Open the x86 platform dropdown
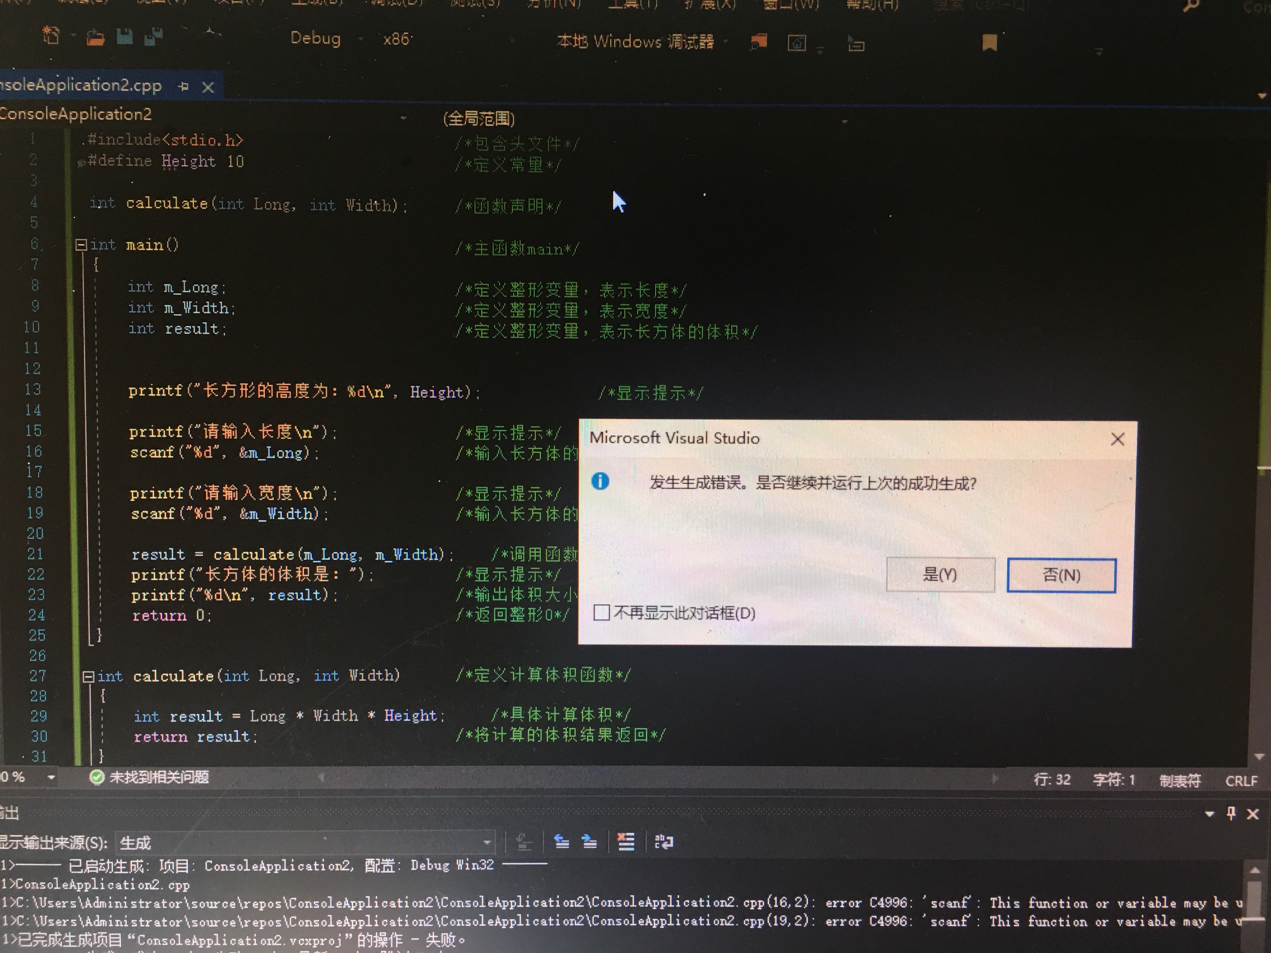 point(512,40)
